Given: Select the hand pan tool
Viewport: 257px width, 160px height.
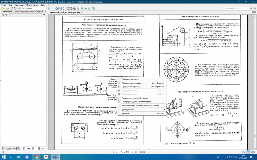Looking at the screenshot, I should 68,8.
